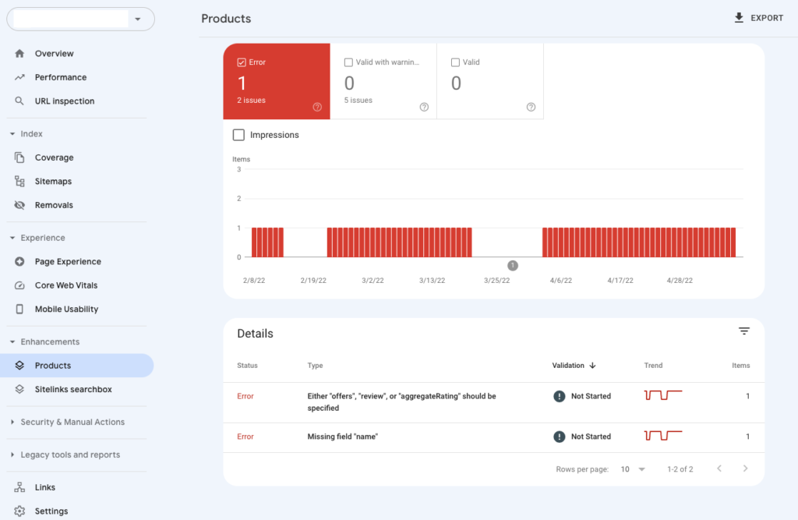
Task: Click the Settings gear icon
Action: click(19, 511)
